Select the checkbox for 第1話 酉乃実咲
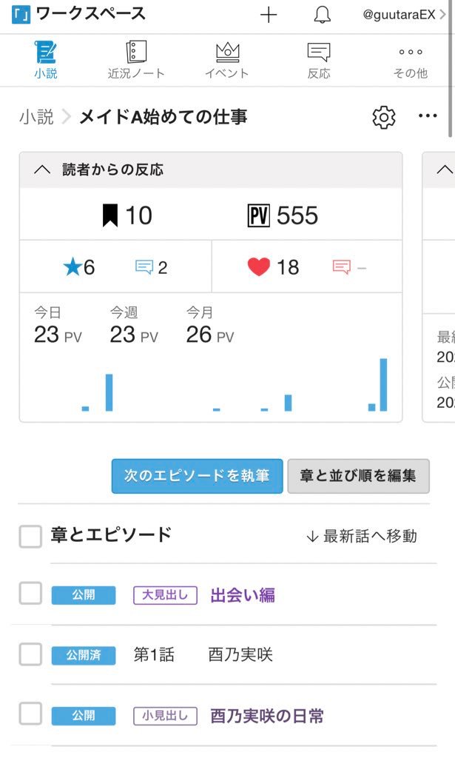This screenshot has width=455, height=758. 30,654
